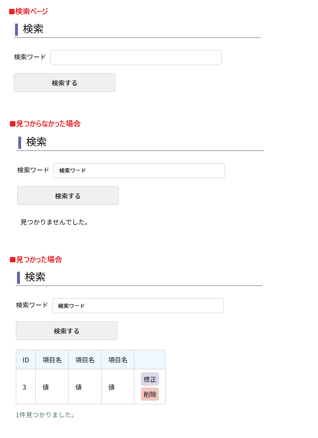Click the 1件見つかりました。 result count text
Screen dimensions: 318x438
click(x=45, y=415)
